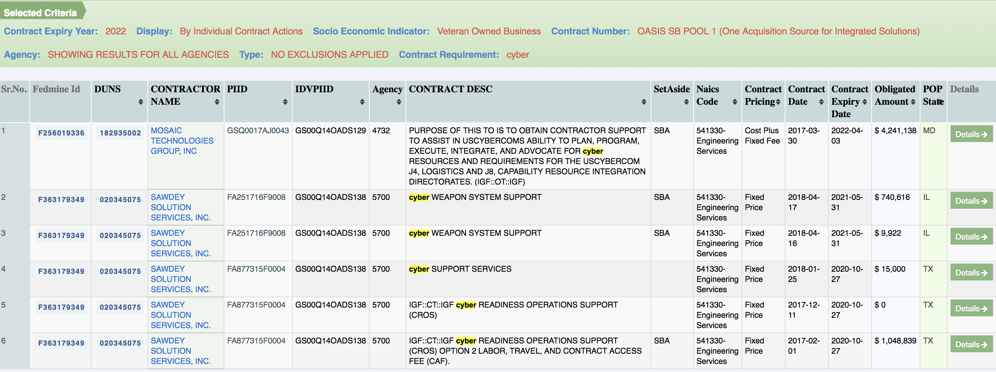The image size is (996, 372).
Task: Open MOSAIC TECHNOLOGIES GROUP, INC link
Action: [x=182, y=141]
